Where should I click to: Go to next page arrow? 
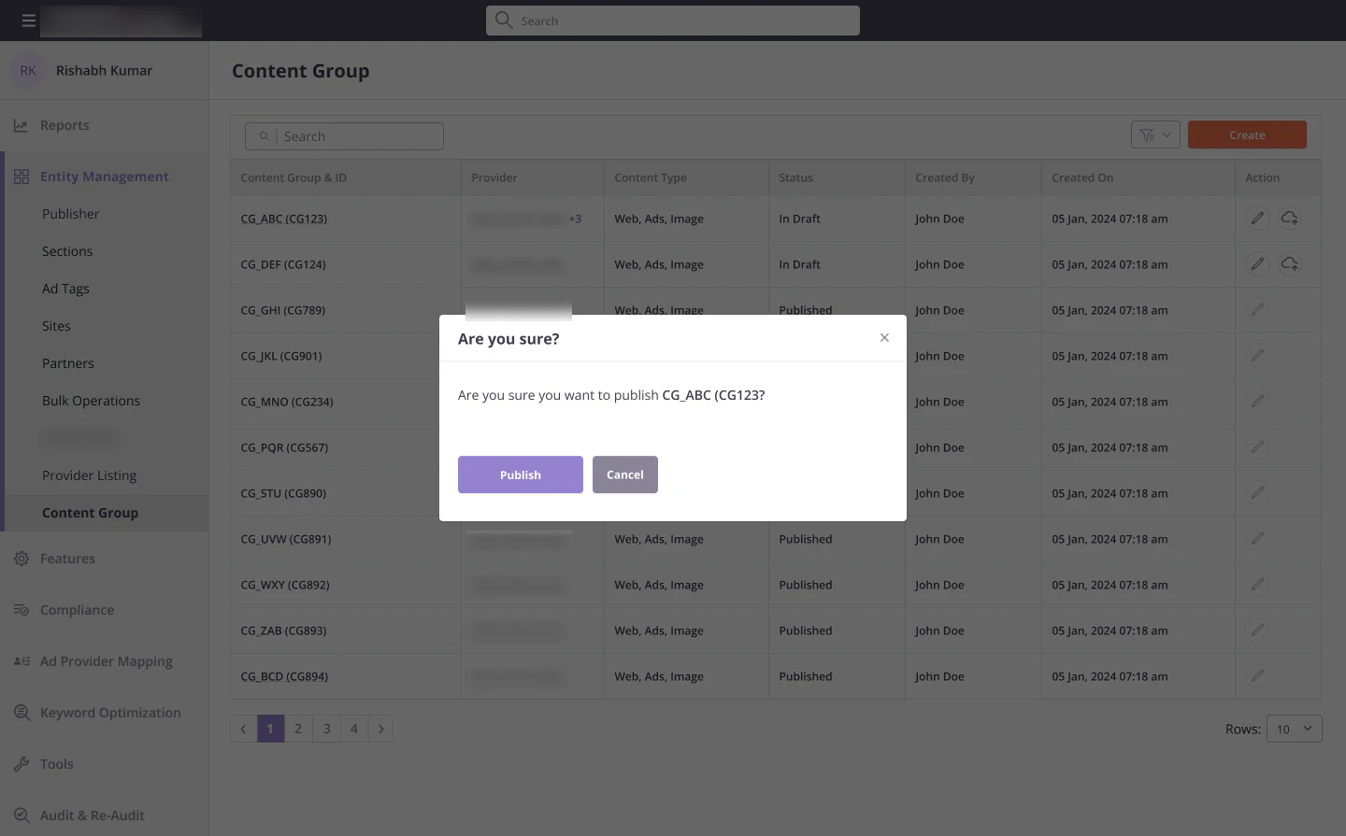[x=381, y=729]
